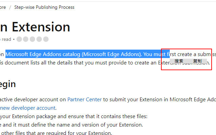216x135 pixels.
Task: Click the 'egin' section heading
Action: 8,84
